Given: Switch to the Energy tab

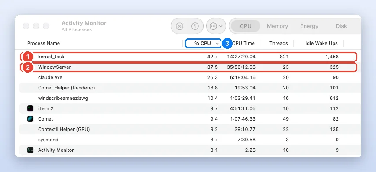Looking at the screenshot, I should 309,26.
